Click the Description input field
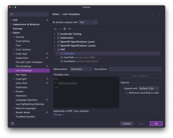The height and width of the screenshot is (138, 173). click(x=135, y=69)
